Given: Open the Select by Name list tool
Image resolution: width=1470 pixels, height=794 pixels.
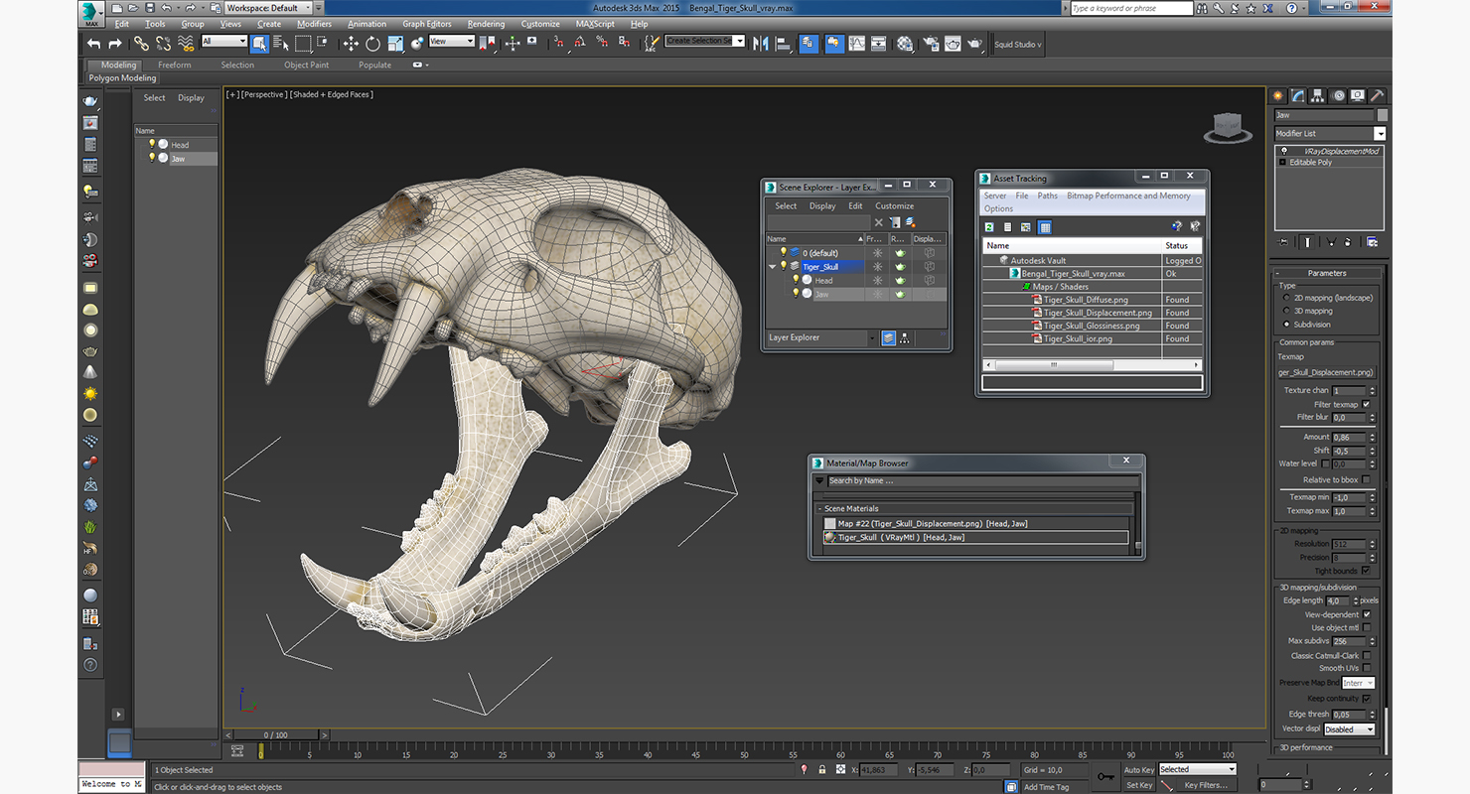Looking at the screenshot, I should (x=280, y=44).
